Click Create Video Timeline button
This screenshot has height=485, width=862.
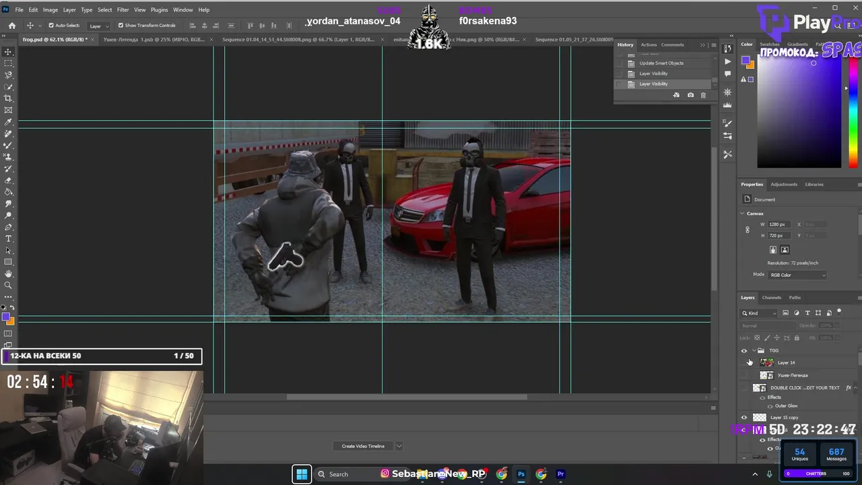coord(363,446)
